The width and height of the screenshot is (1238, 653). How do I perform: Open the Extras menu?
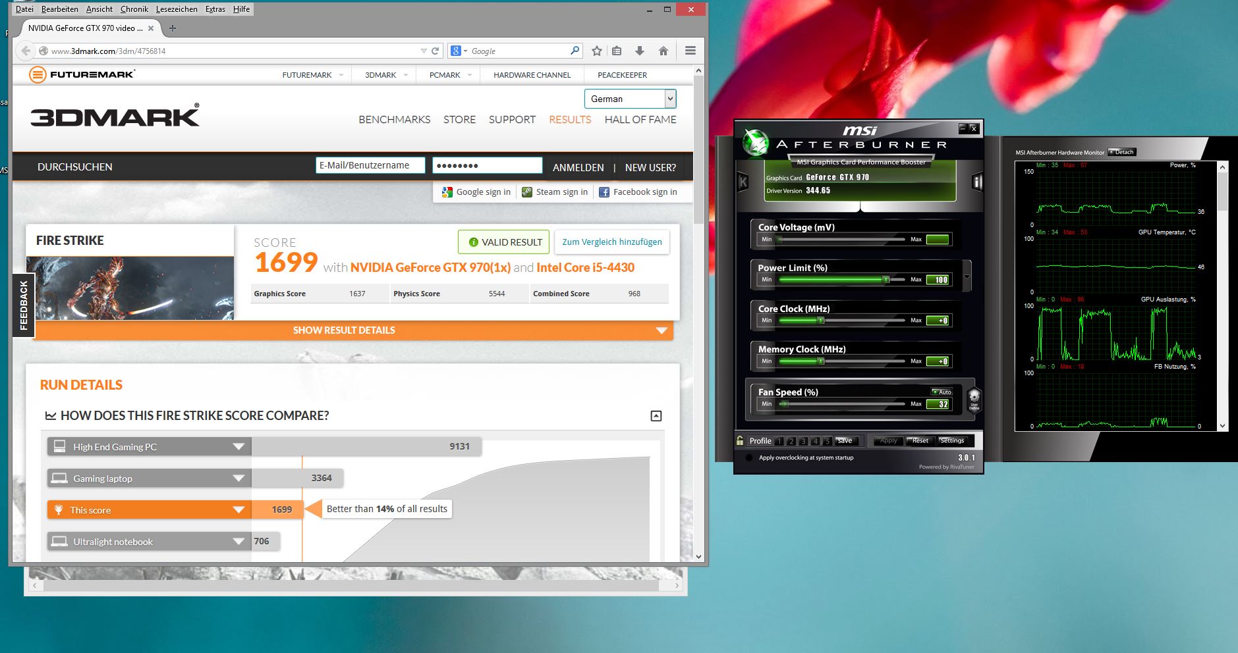pos(215,9)
